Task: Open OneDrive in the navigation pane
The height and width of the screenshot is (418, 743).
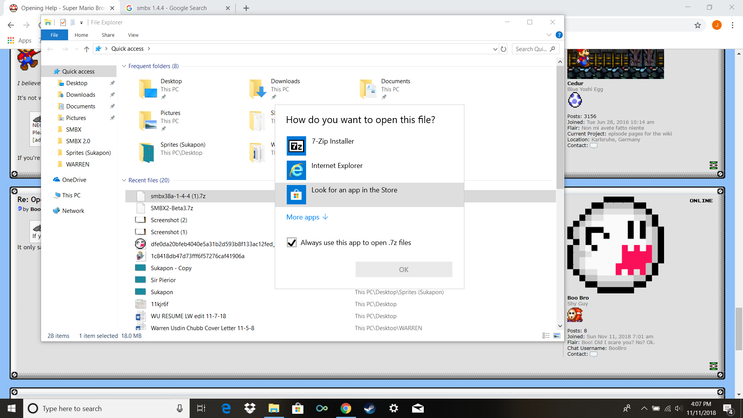Action: pos(74,180)
